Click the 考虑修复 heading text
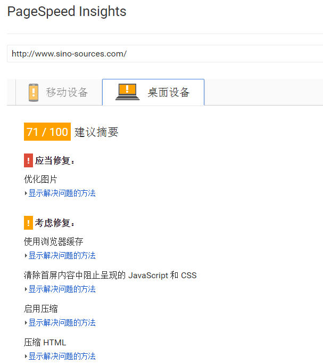The width and height of the screenshot is (323, 364). [55, 223]
